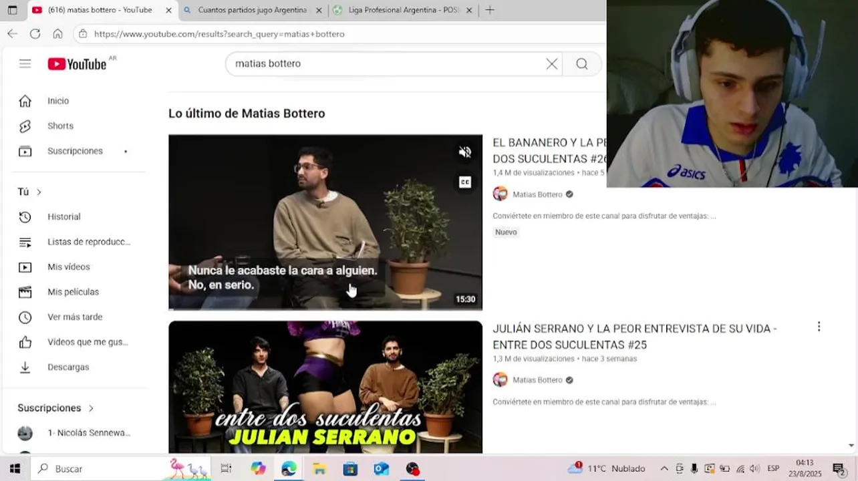This screenshot has width=858, height=481.
Task: Switch to the matias bottero YouTube tab
Action: [99, 10]
